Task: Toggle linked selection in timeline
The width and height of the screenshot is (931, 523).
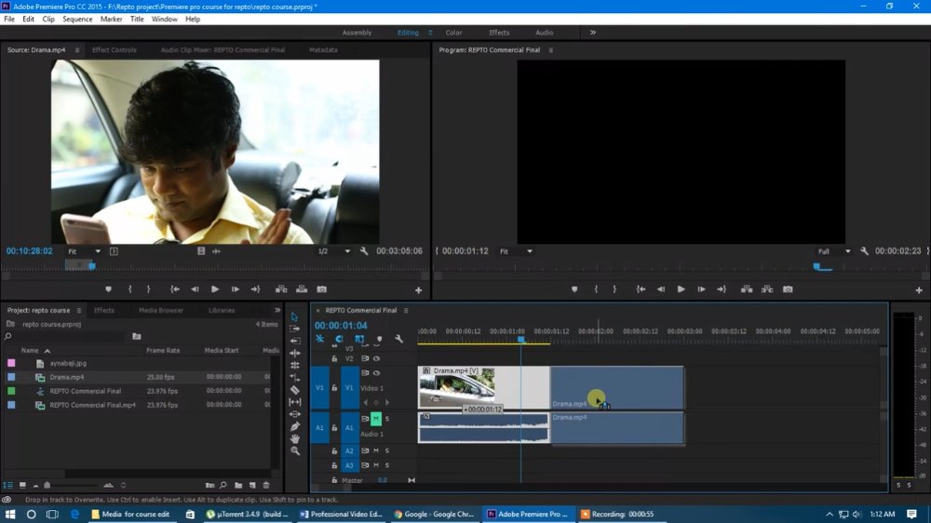Action: pos(359,339)
